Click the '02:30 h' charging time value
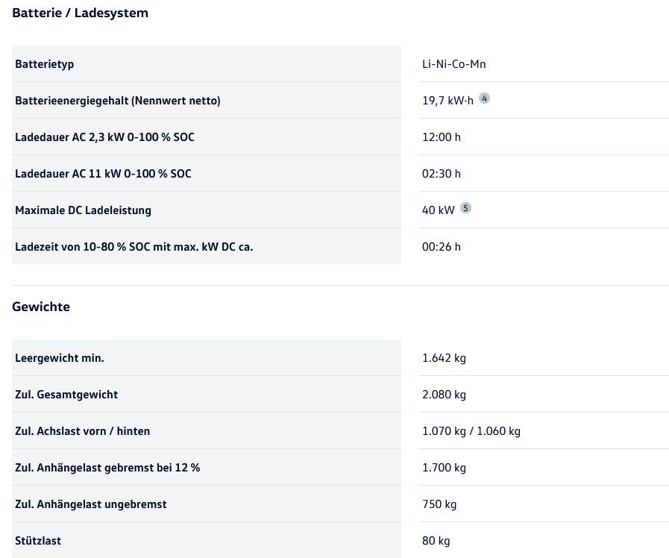This screenshot has width=669, height=558. [442, 174]
